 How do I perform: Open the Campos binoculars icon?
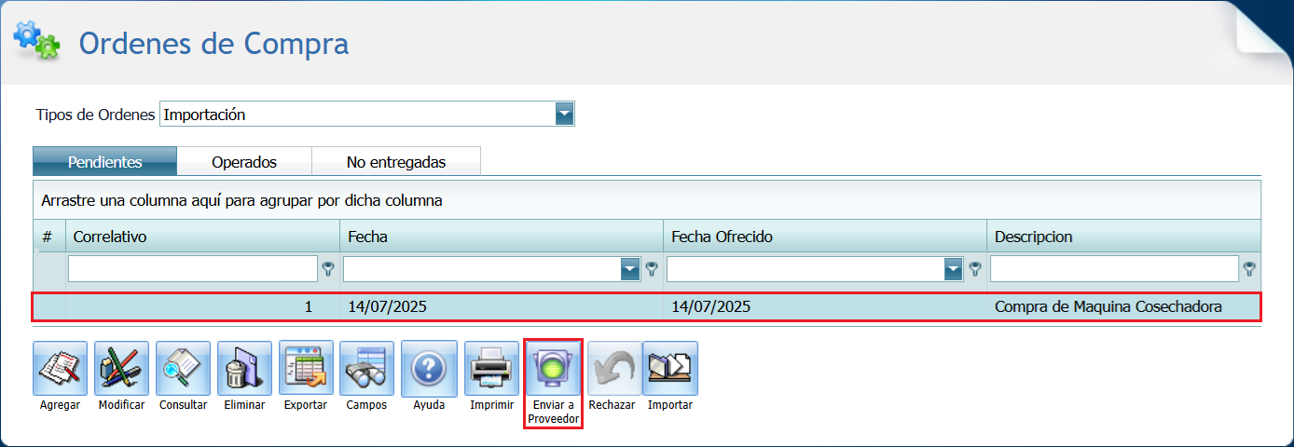tap(367, 368)
